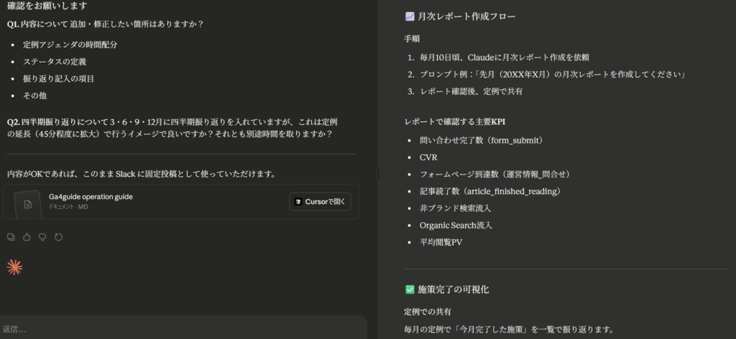
Task: Give the response a thumbs down
Action: point(42,236)
